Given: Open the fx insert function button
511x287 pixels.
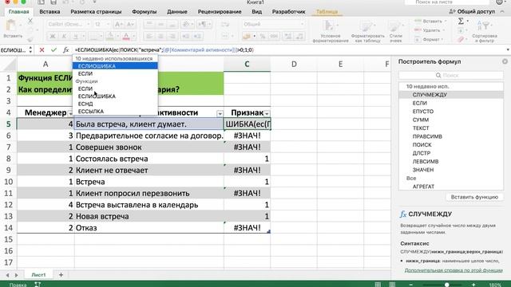Looking at the screenshot, I should tap(65, 50).
